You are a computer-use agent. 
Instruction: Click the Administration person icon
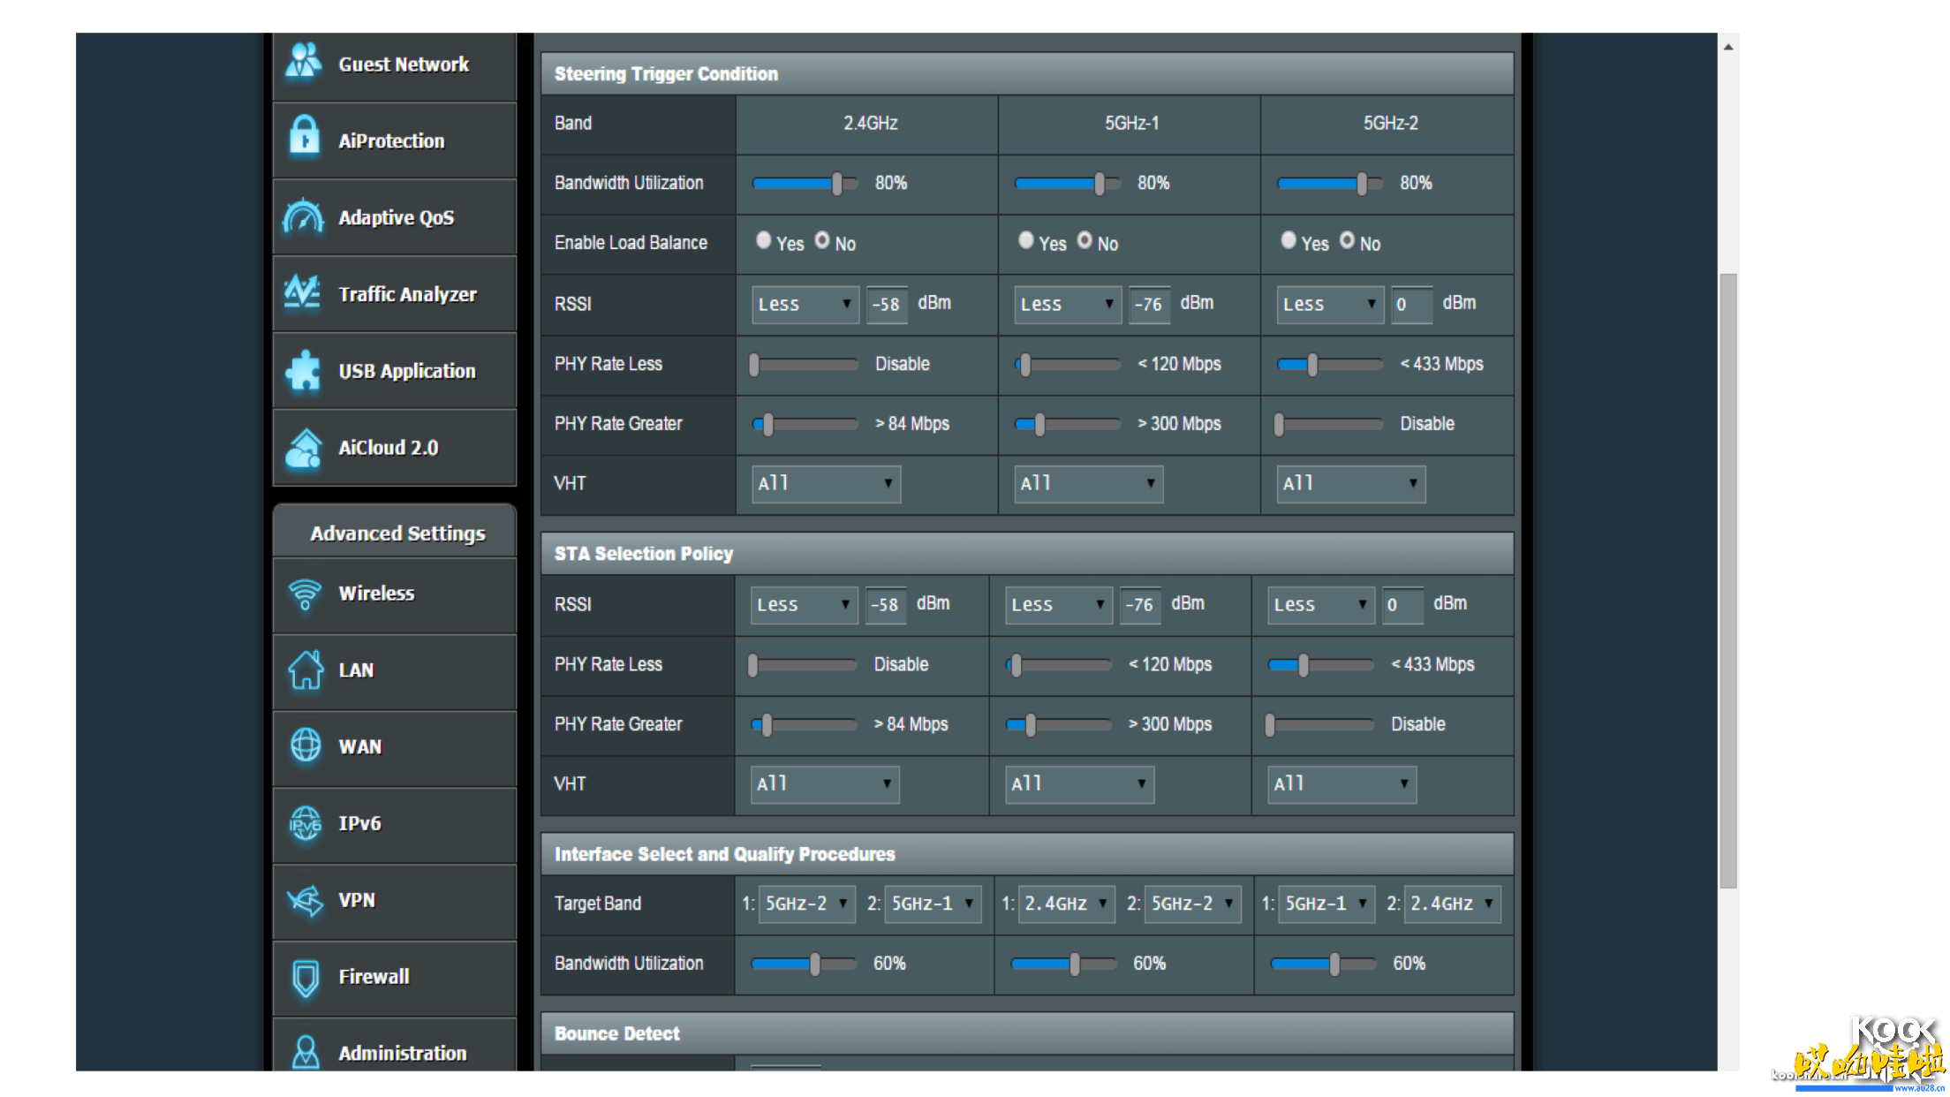[x=306, y=1052]
